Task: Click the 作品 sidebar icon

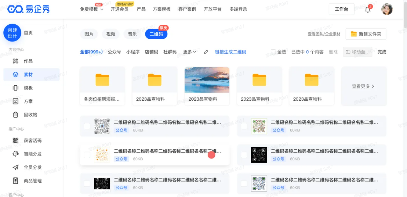Action: point(16,61)
